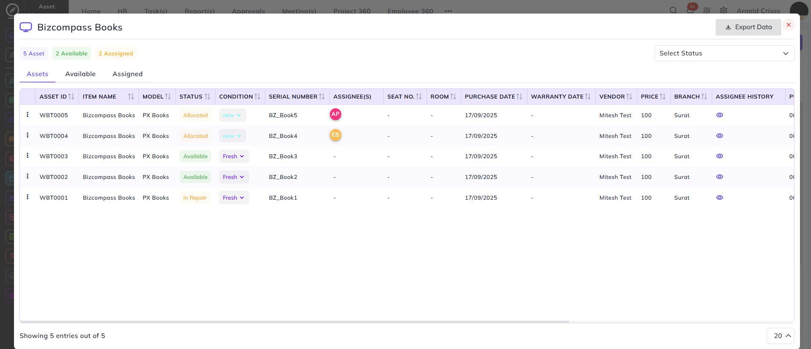Sort by Price column
This screenshot has width=811, height=349.
pyautogui.click(x=663, y=96)
